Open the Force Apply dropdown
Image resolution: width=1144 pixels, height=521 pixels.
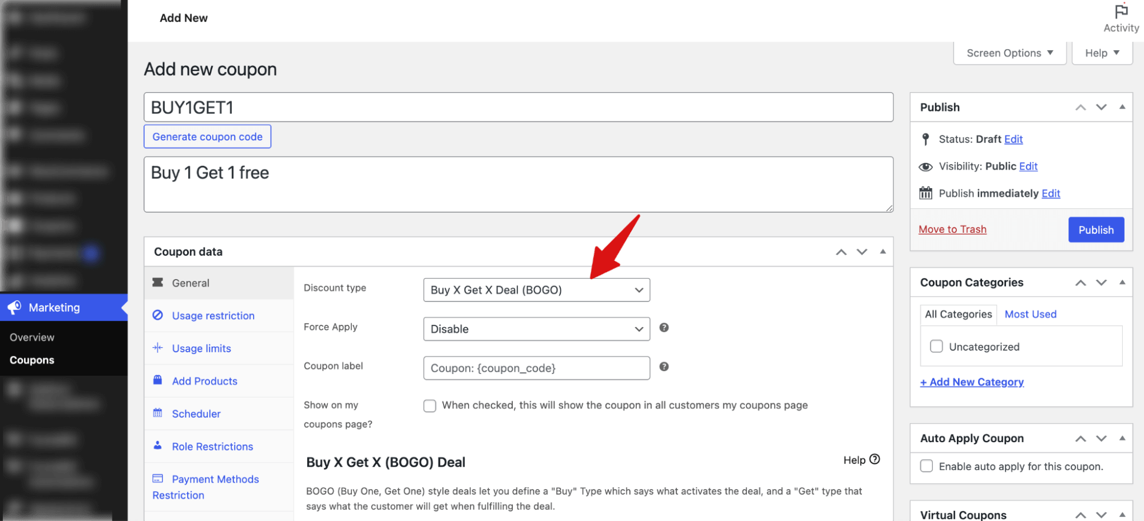tap(536, 329)
